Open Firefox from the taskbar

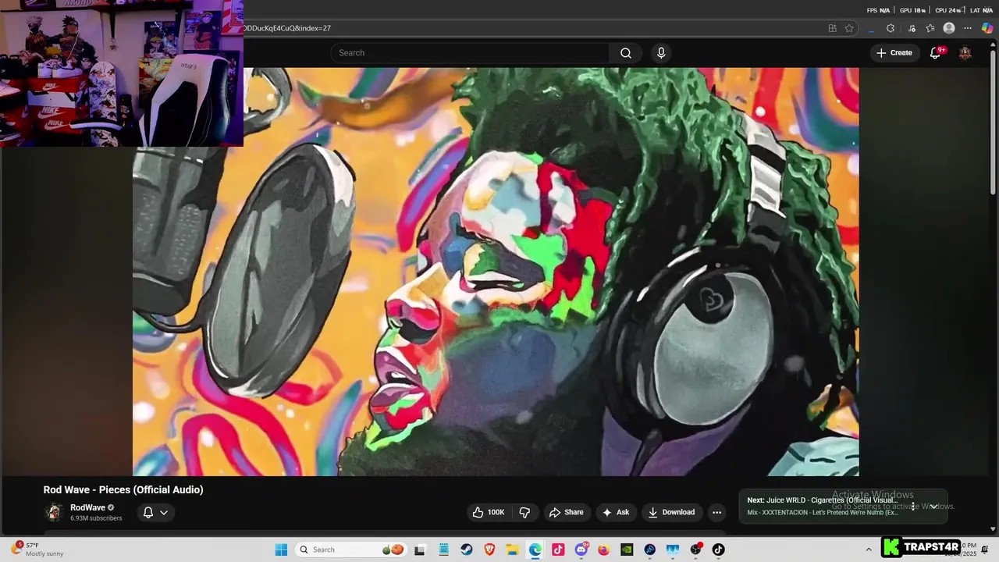[604, 550]
